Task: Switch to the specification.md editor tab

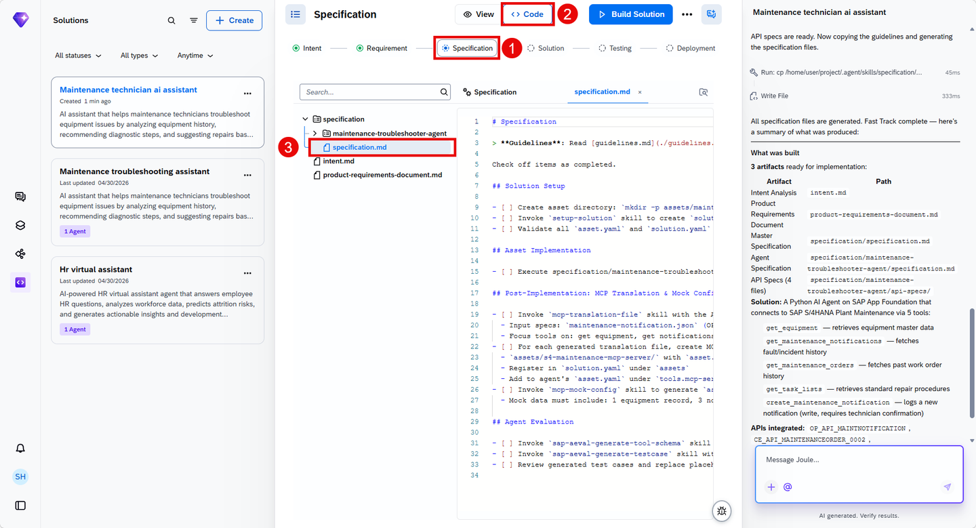Action: pos(602,92)
